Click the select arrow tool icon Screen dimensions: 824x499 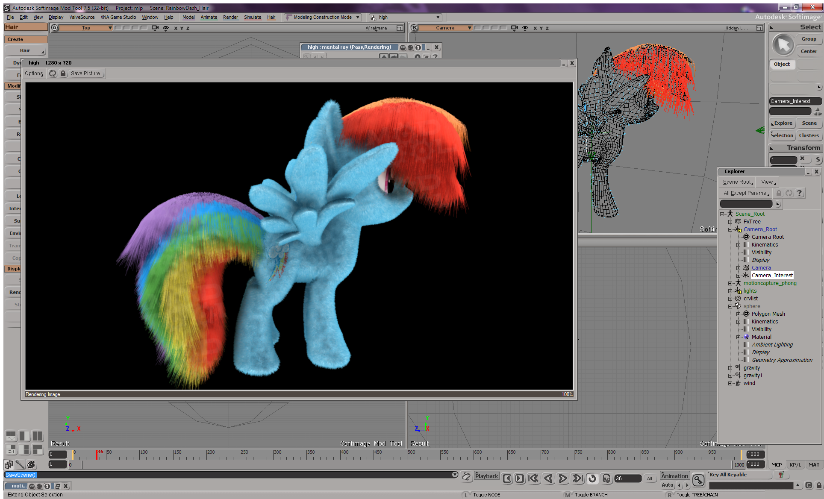pos(783,45)
